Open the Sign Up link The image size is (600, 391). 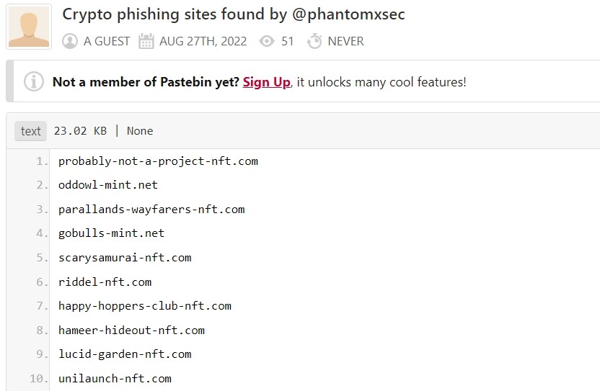click(x=266, y=82)
